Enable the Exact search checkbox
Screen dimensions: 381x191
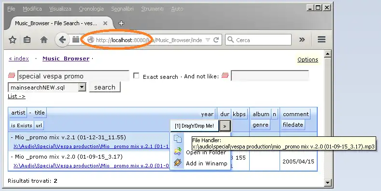pos(136,76)
